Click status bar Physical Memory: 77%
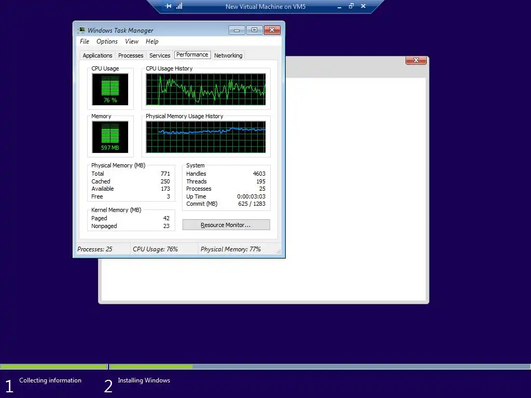 pyautogui.click(x=231, y=249)
